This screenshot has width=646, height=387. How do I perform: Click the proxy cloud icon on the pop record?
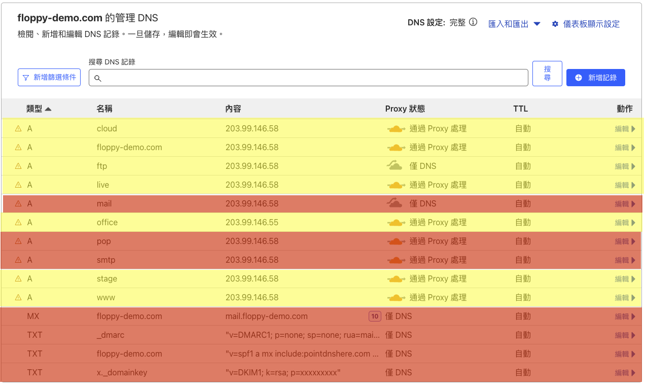[396, 241]
